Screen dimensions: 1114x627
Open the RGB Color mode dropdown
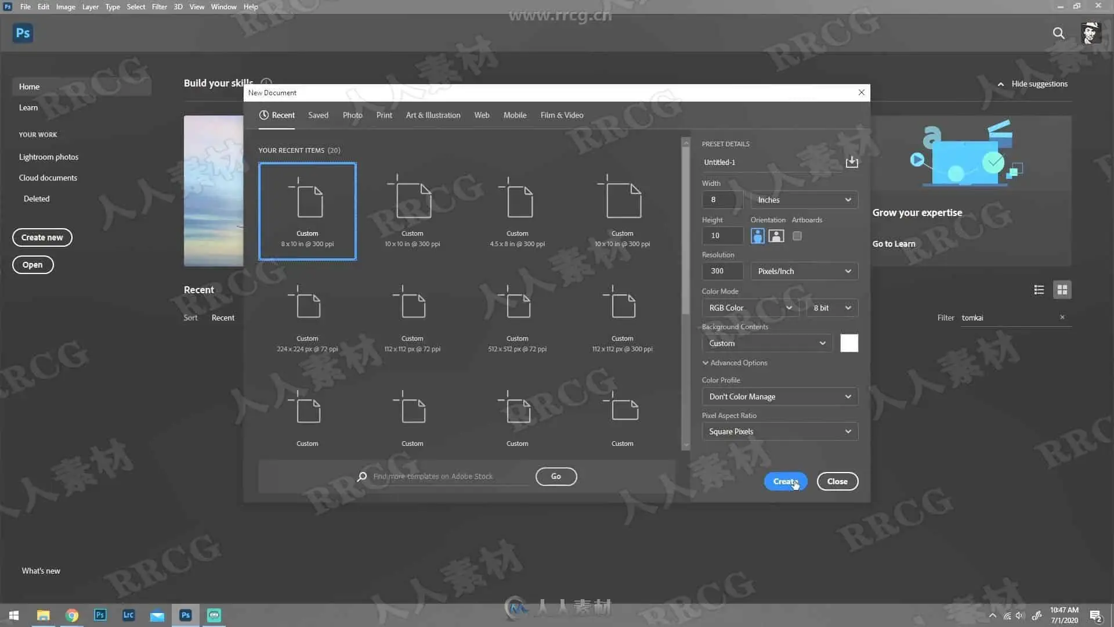(750, 308)
